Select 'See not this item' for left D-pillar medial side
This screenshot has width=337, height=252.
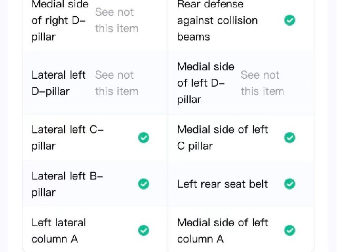[262, 83]
